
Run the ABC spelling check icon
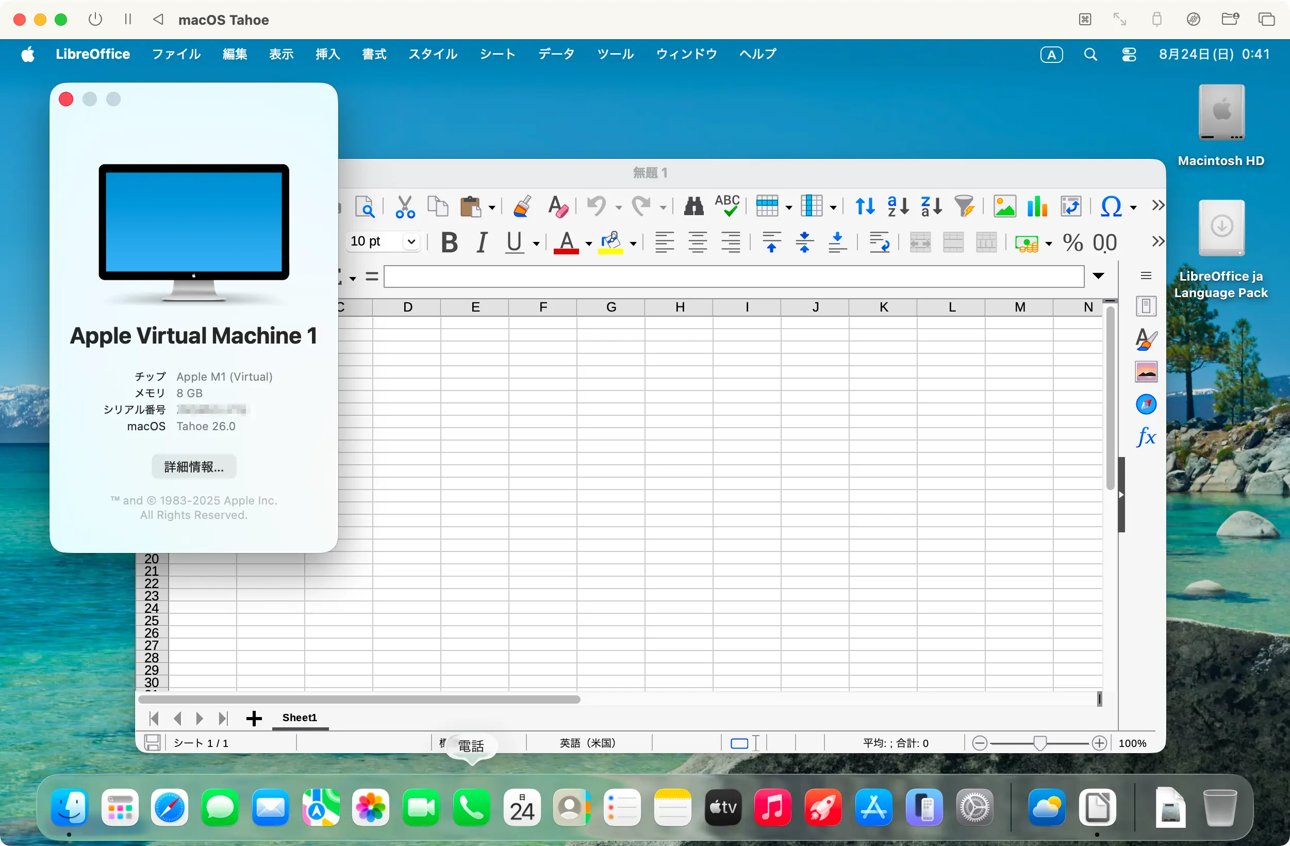pos(727,205)
